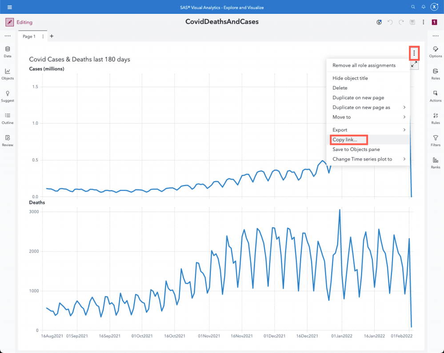Image resolution: width=444 pixels, height=353 pixels.
Task: Open the Data pane
Action: point(8,51)
